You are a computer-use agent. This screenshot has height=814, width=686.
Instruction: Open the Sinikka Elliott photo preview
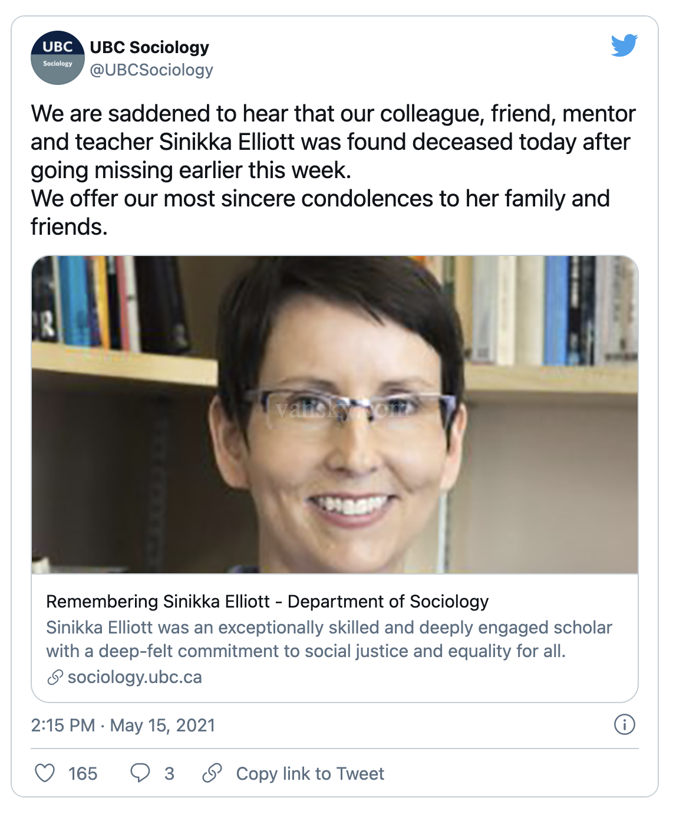(335, 414)
